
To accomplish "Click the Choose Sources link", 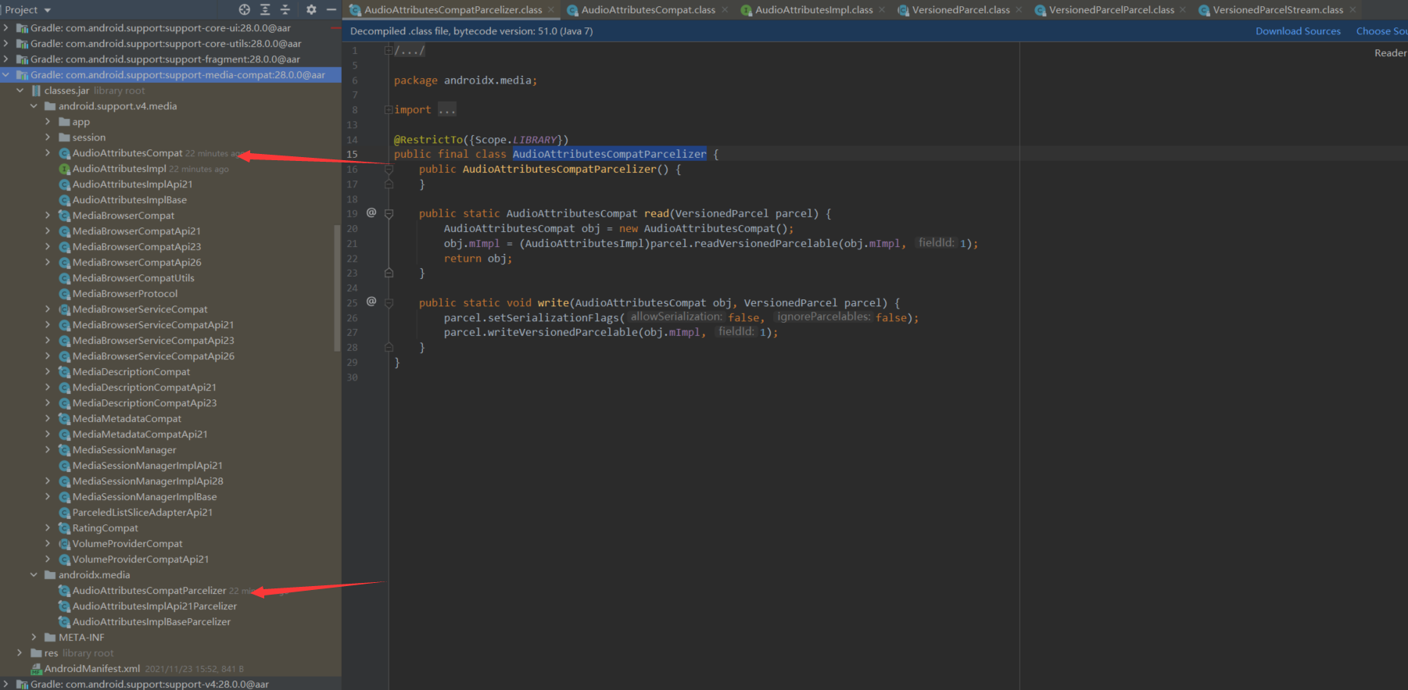I will click(1381, 31).
